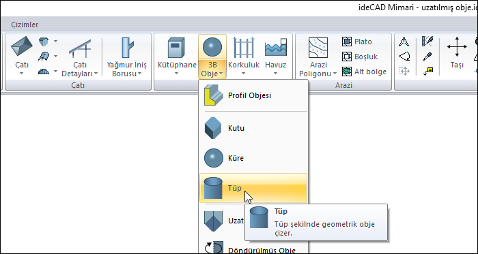Click the Boşluk button
Viewport: 478px width, 254px height.
360,57
